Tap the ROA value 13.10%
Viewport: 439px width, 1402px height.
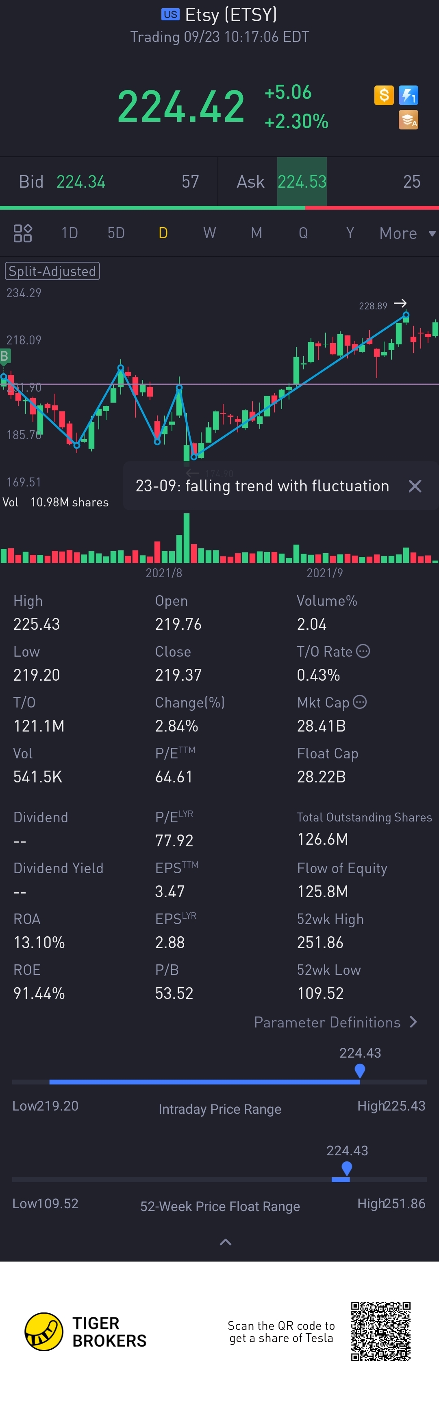coord(39,943)
